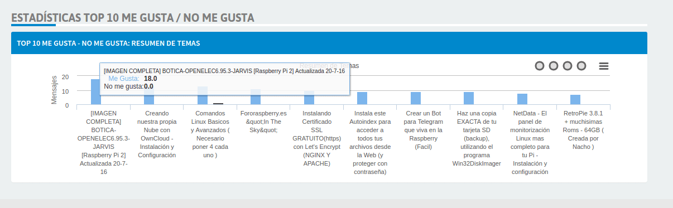Click the 'Me Gusta: 18.0' tooltip line

[x=133, y=79]
